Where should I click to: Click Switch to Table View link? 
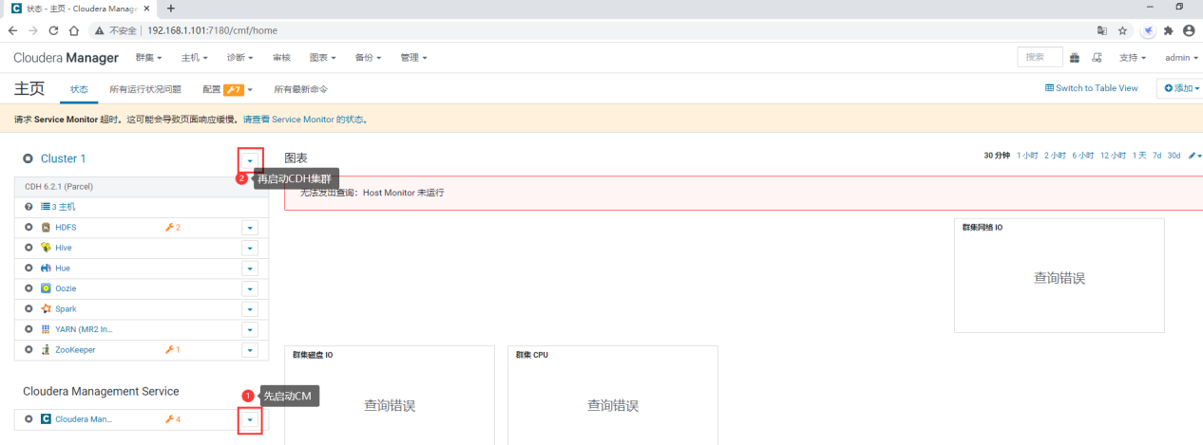click(1091, 88)
